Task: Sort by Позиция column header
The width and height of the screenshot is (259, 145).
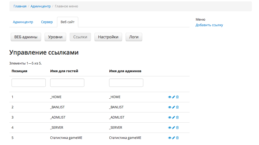Action: pos(19,71)
